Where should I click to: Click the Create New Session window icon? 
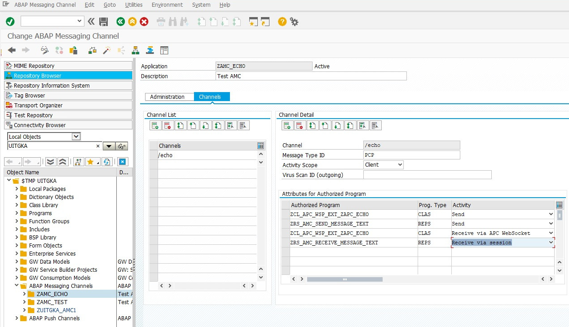[x=253, y=22]
